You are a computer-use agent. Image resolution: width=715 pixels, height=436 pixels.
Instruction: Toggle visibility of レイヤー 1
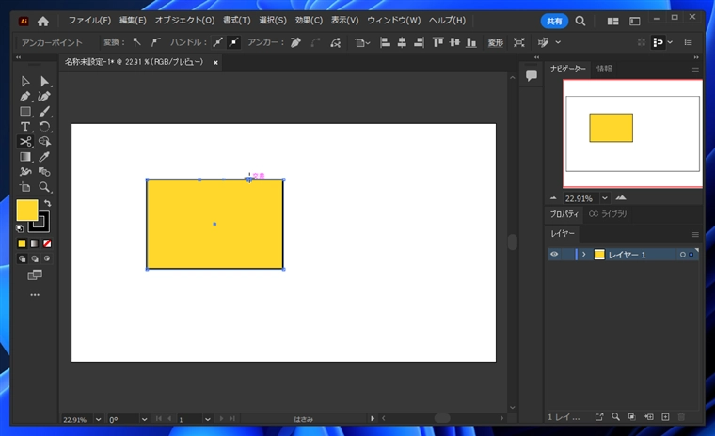click(554, 255)
